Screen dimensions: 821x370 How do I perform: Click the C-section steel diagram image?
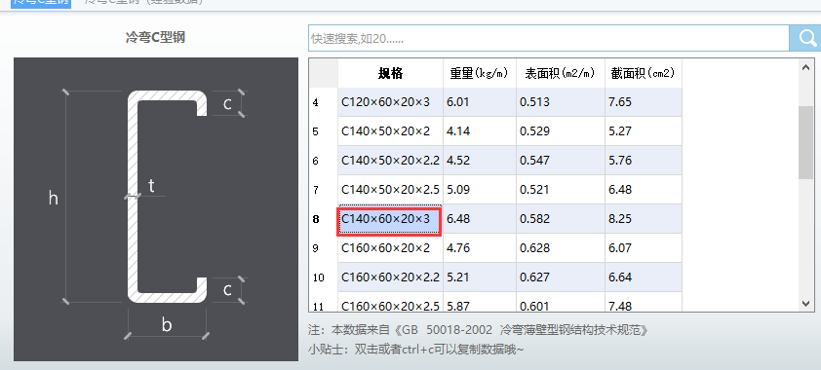(156, 209)
